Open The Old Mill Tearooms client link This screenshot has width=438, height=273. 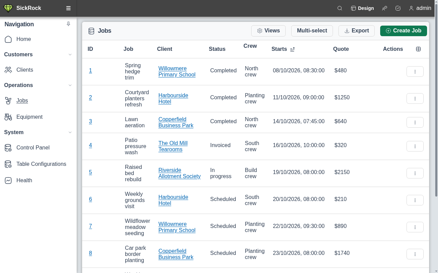(x=173, y=146)
